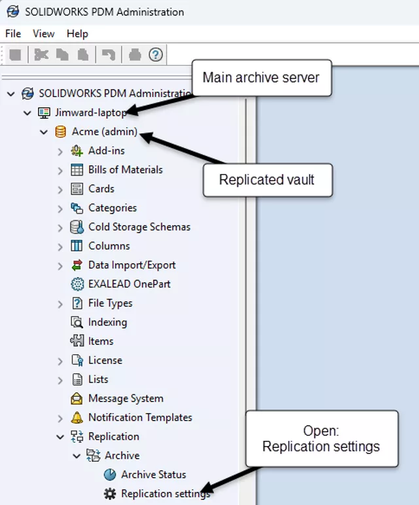Image resolution: width=419 pixels, height=505 pixels.
Task: Click the Help question mark icon
Action: [155, 55]
